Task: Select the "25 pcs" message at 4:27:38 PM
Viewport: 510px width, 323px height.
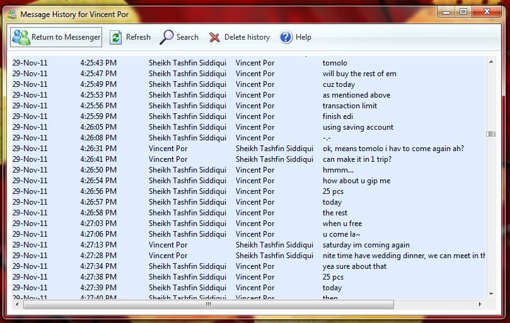Action: coord(333,277)
